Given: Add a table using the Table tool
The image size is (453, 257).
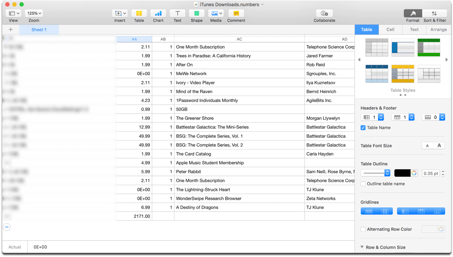Looking at the screenshot, I should click(139, 13).
